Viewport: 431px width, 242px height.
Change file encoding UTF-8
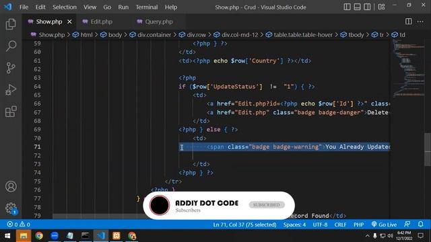pos(320,225)
